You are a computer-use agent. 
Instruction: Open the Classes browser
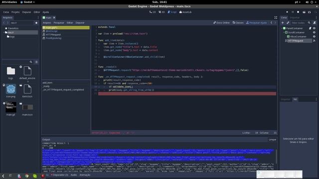pos(238,23)
